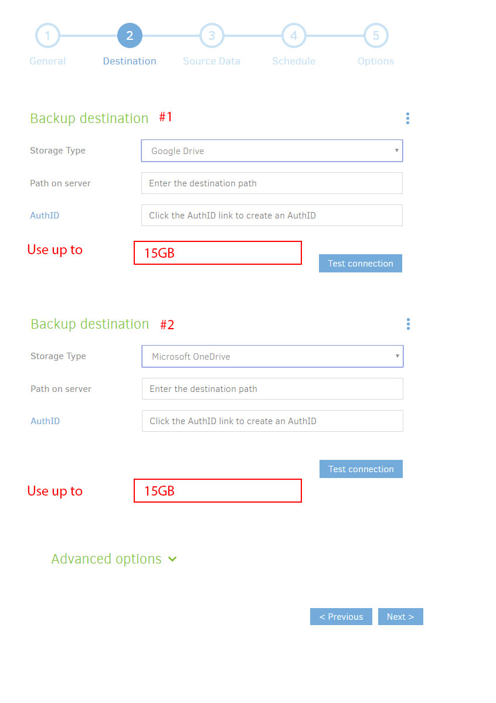Open the Google Drive storage type dropdown
496x703 pixels.
tap(272, 151)
